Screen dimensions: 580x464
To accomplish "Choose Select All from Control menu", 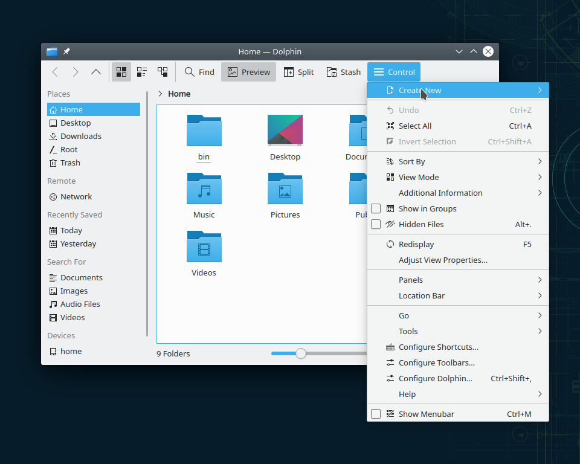I will [x=457, y=126].
